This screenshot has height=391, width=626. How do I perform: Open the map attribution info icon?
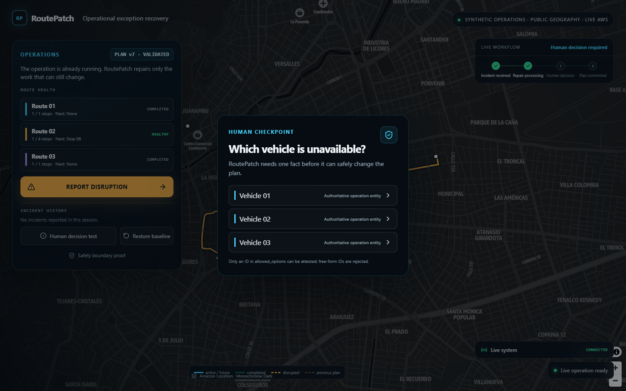(616, 352)
